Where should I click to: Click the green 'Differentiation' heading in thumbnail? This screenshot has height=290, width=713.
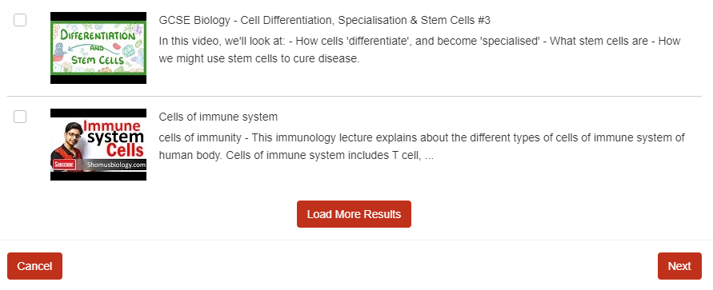[x=98, y=36]
